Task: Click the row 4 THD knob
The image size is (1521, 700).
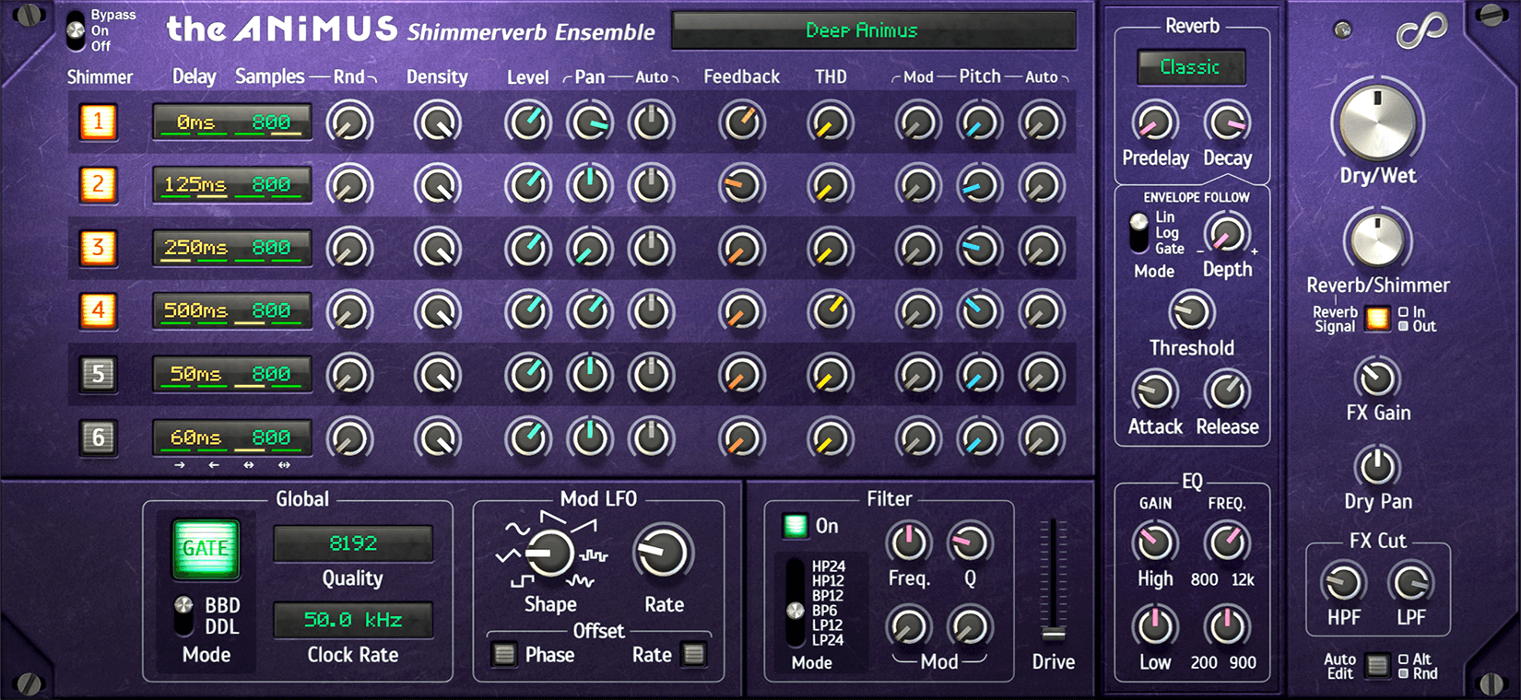Action: [830, 311]
